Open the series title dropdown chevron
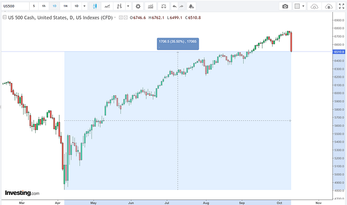The image size is (347, 205). pos(115,18)
